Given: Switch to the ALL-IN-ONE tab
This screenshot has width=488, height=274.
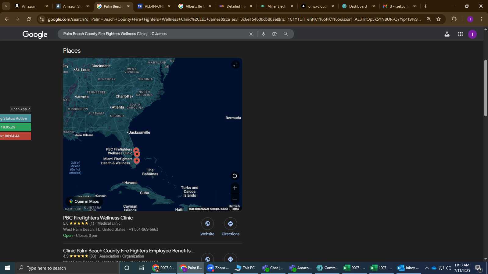Looking at the screenshot, I should point(154,6).
